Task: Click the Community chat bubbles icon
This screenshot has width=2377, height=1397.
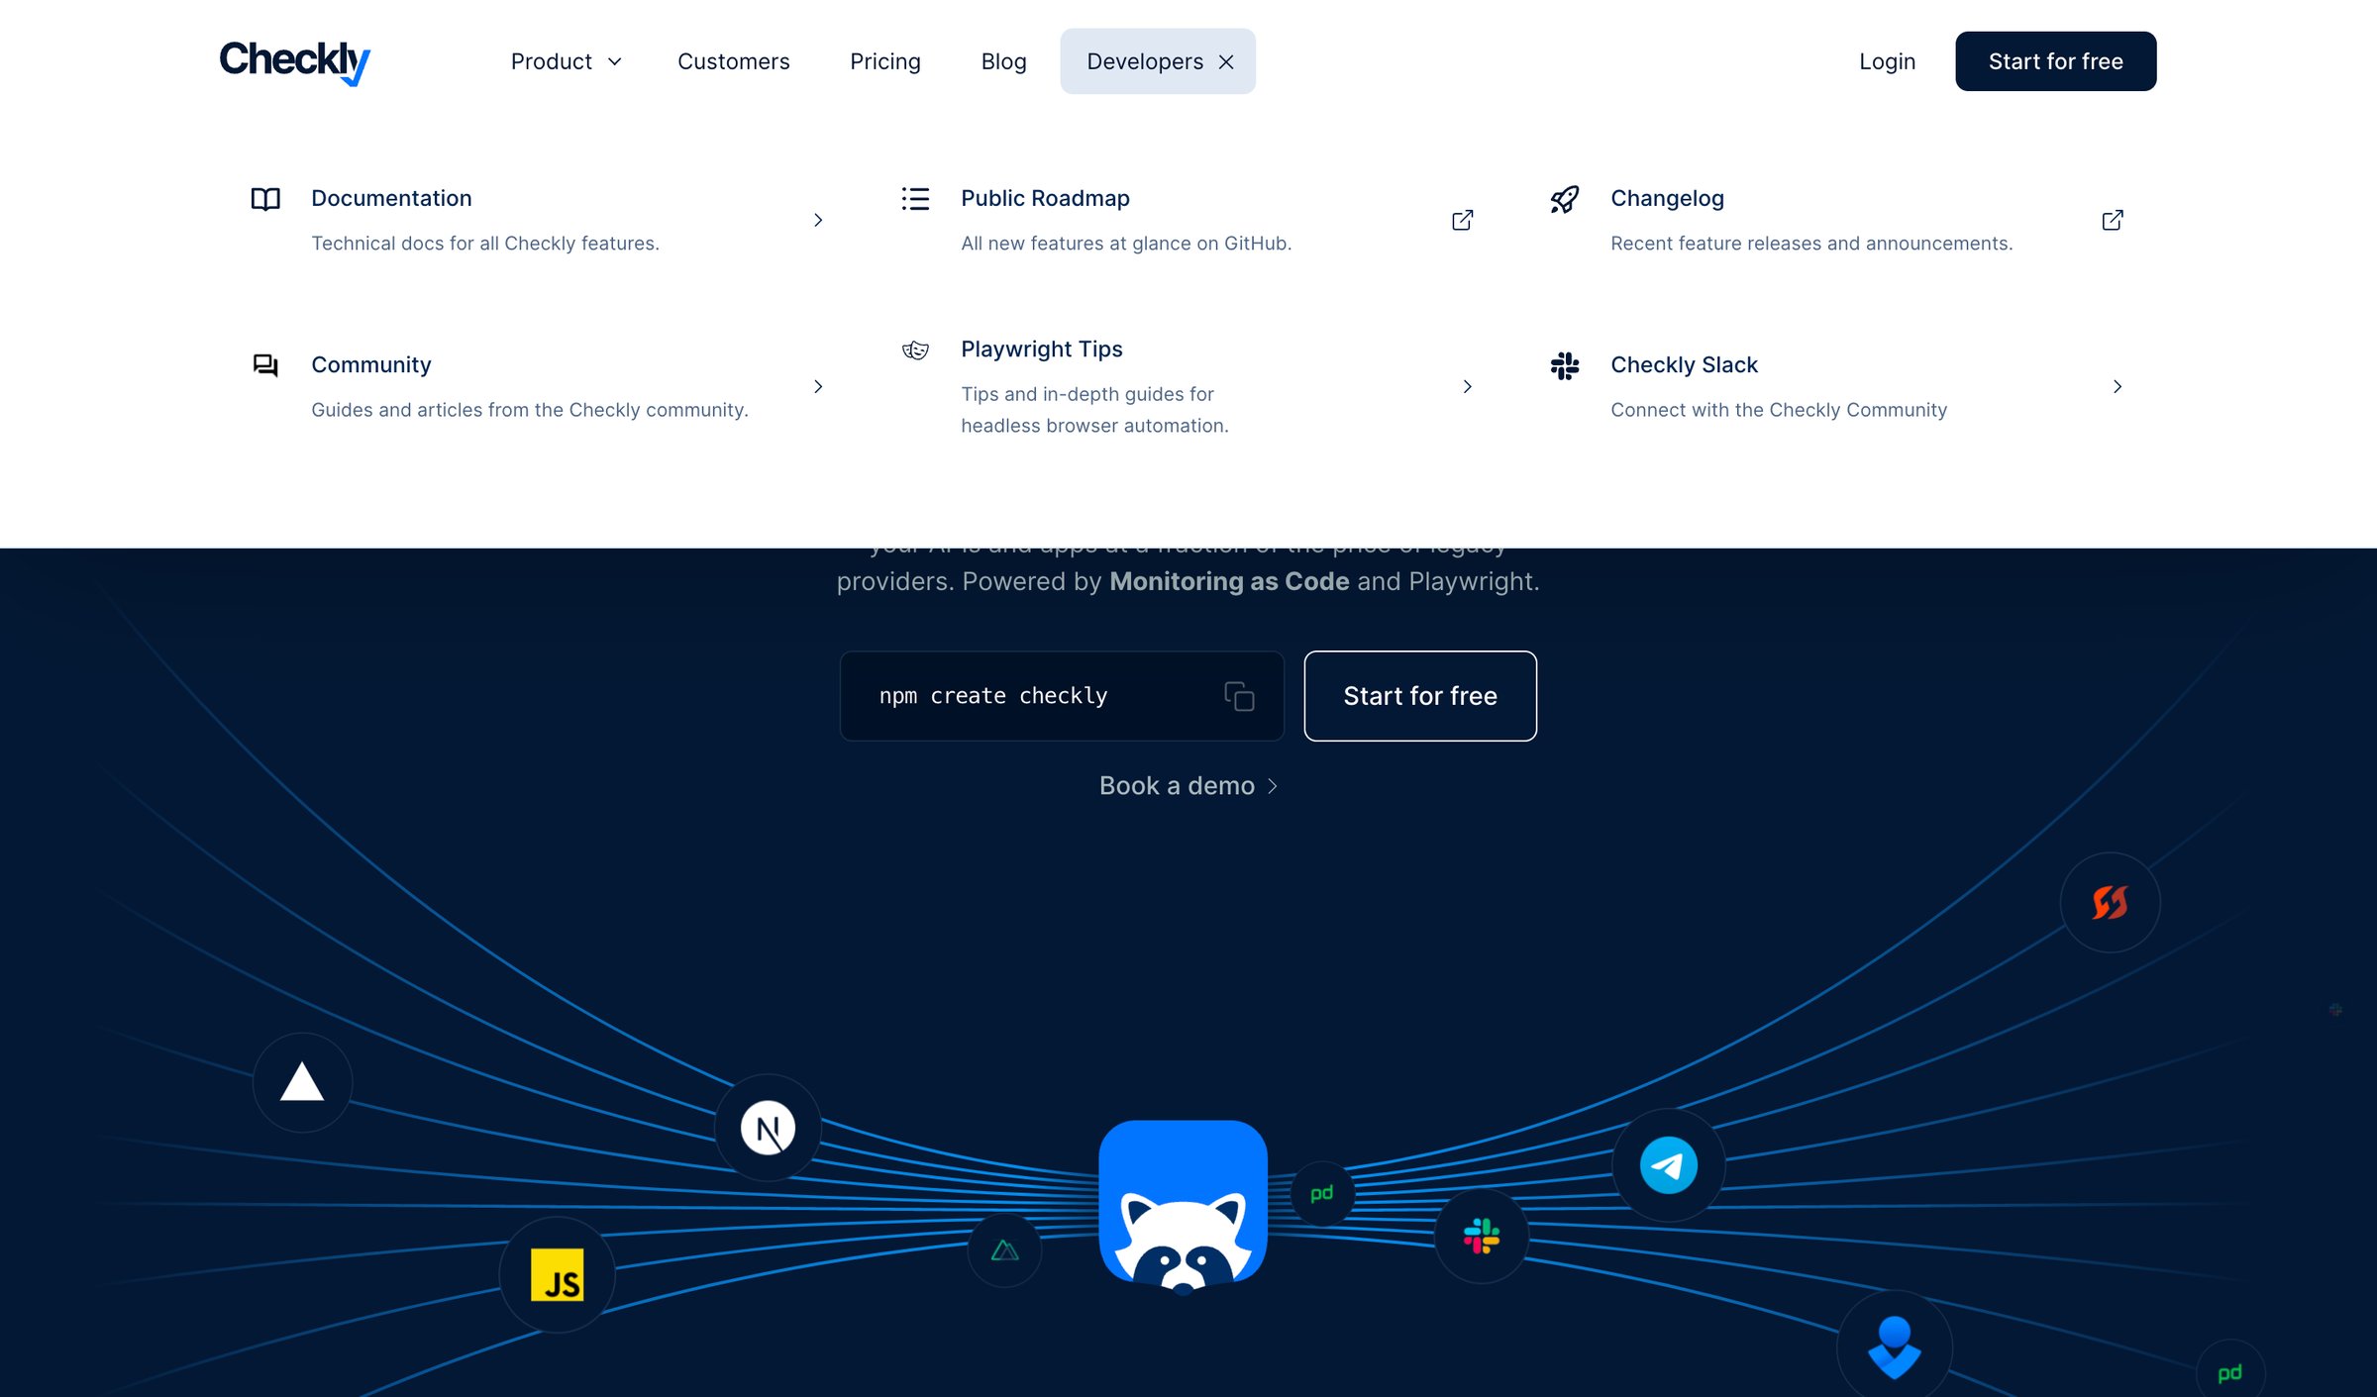Action: 265,365
